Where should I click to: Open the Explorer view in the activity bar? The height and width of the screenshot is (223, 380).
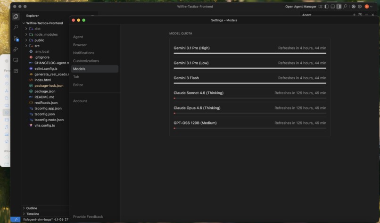coord(16,17)
